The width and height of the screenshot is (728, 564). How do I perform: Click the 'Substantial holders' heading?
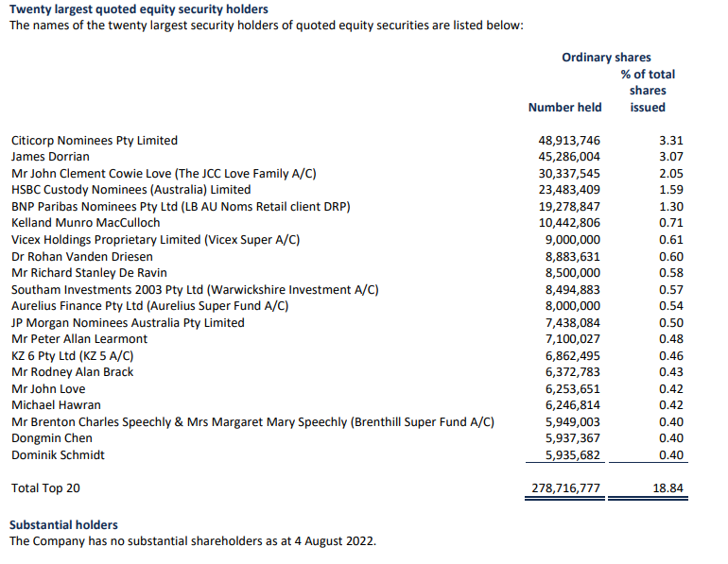(63, 525)
